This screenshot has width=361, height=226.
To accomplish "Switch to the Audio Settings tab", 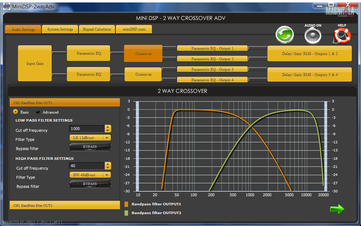I will (x=23, y=29).
